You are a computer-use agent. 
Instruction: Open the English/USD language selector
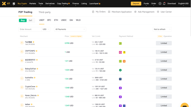click(x=183, y=3)
